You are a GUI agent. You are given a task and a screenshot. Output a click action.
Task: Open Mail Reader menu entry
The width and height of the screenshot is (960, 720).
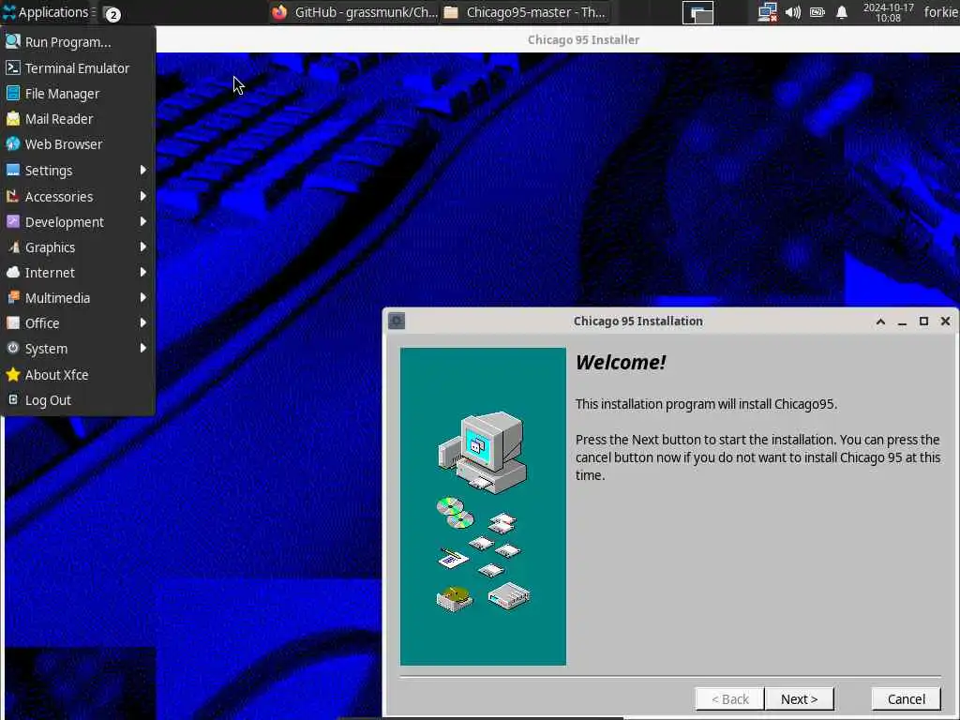[78, 119]
